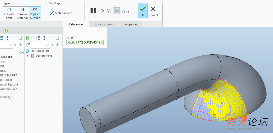Click the references panel drag handle dots
This screenshot has width=273, height=133.
coord(85,29)
